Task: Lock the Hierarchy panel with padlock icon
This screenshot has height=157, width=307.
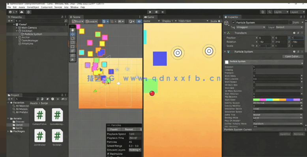Action: pyautogui.click(x=62, y=17)
